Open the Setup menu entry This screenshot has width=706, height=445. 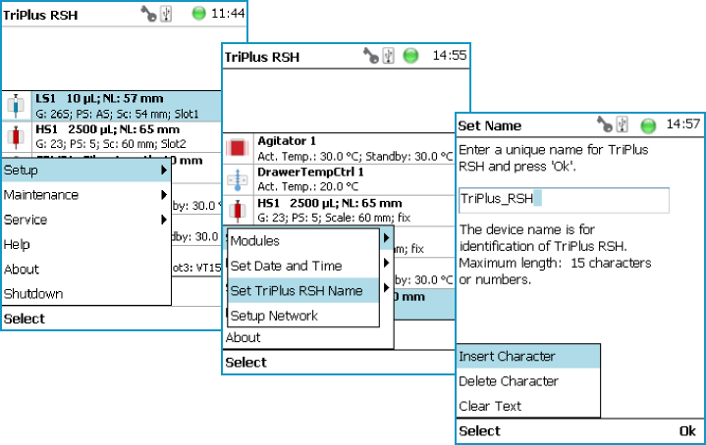86,170
